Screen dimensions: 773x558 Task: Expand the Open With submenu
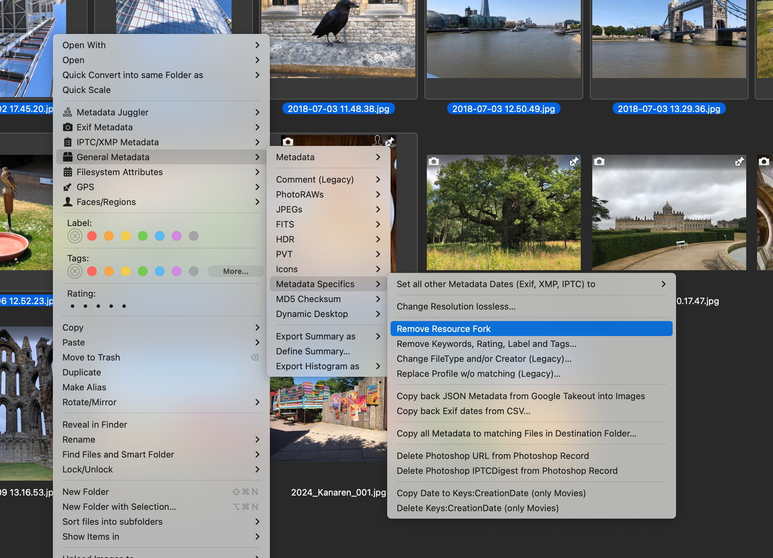pos(159,45)
